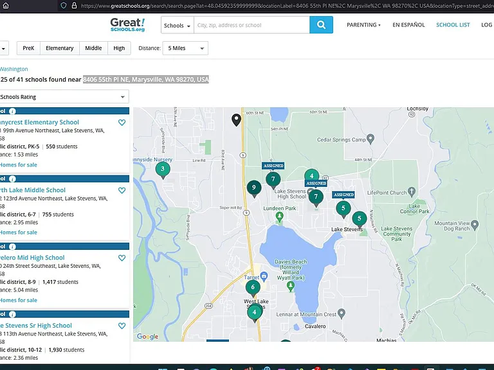The image size is (494, 370).
Task: Open the Elementary School on 99th Avenue
Action: 40,122
